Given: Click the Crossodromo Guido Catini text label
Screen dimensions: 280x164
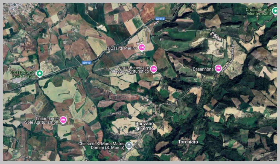Looking at the screenshot, I should point(22,74).
